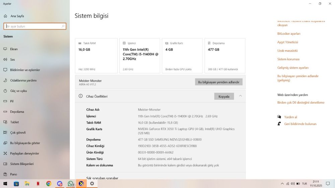
Task: Open Bildirimler ve eylemler settings
Action: 25,70
